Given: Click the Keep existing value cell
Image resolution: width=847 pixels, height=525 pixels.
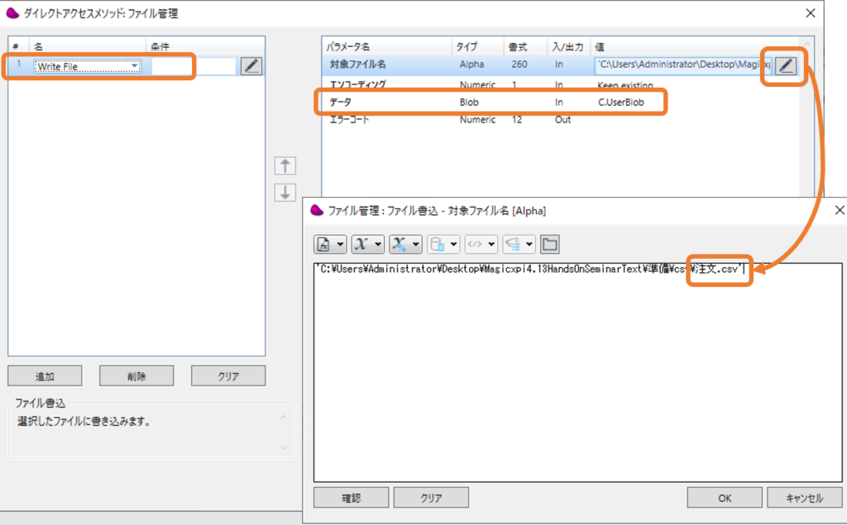Looking at the screenshot, I should click(625, 85).
